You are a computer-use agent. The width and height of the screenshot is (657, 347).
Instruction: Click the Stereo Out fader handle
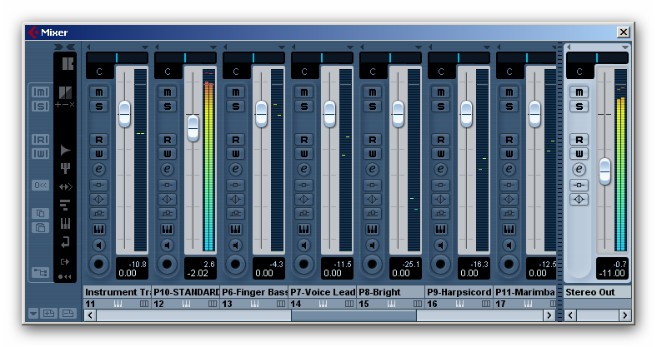604,171
